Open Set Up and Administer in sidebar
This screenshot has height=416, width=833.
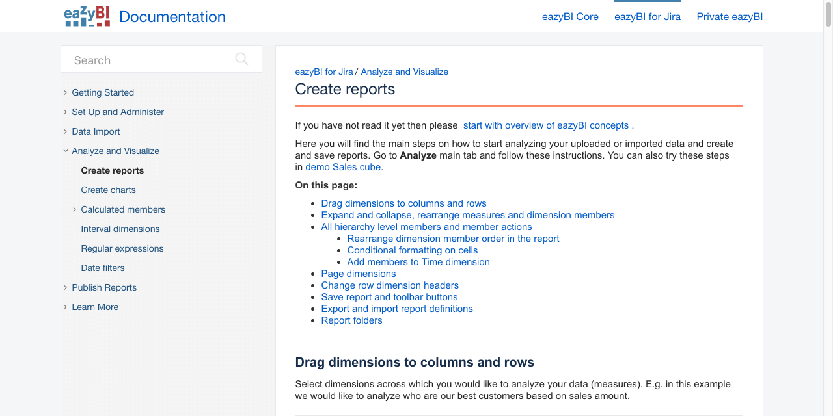[118, 112]
